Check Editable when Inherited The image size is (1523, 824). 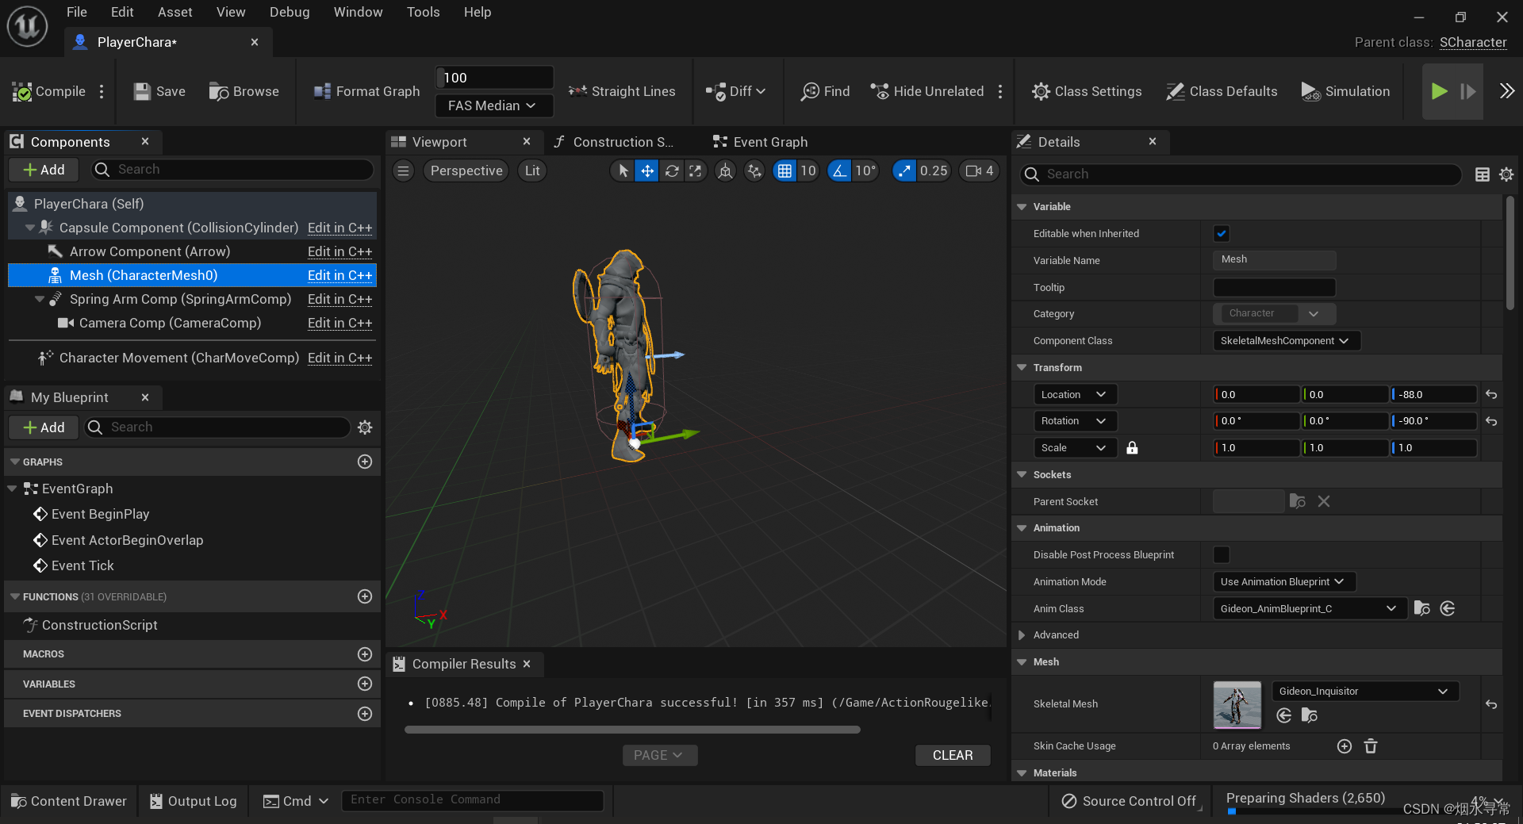point(1221,233)
